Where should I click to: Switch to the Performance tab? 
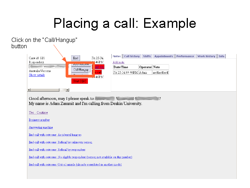point(185,56)
